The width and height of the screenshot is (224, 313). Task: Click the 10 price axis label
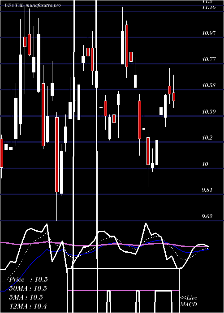point(205,164)
